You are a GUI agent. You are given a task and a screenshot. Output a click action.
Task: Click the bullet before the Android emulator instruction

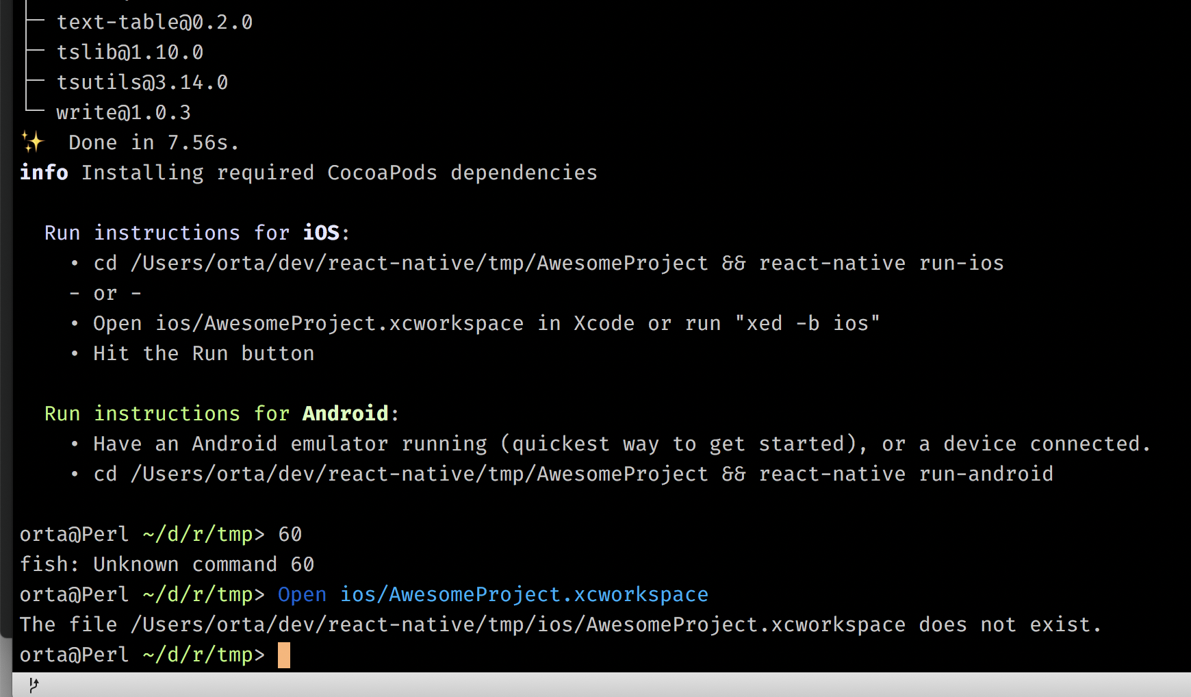pyautogui.click(x=75, y=443)
